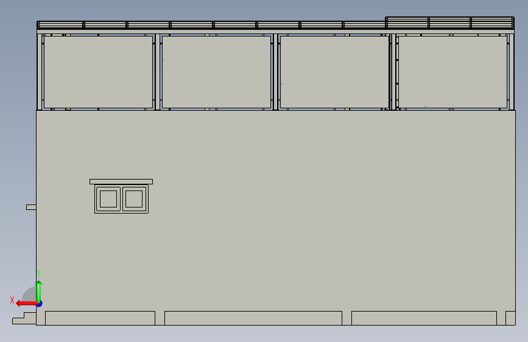Select the right long base panel at bottom
The width and height of the screenshot is (528, 342).
(424, 318)
